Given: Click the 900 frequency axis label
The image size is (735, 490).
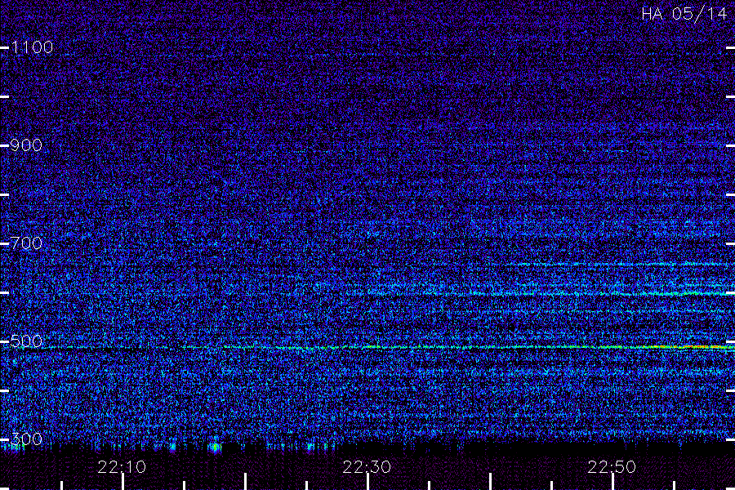Looking at the screenshot, I should tap(26, 145).
